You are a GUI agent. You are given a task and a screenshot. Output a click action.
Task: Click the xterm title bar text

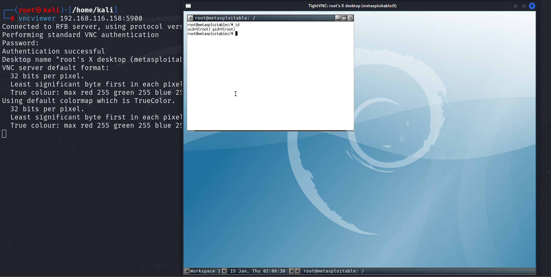point(225,18)
